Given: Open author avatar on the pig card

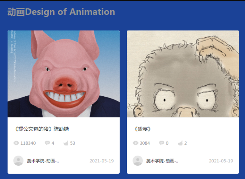Looking at the screenshot, I should click(x=18, y=161).
